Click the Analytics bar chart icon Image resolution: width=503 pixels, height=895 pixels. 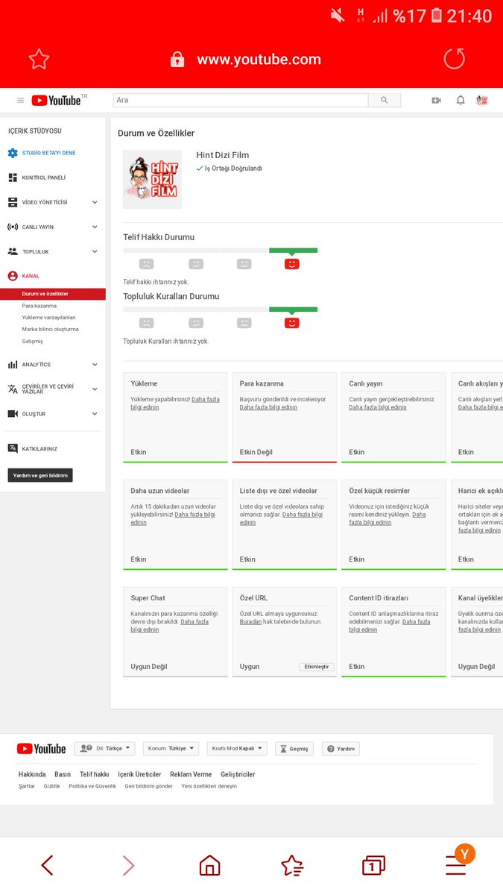click(x=13, y=365)
